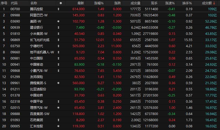Click the 成交量 column header
Screen dimensions: 220x130
click(135, 3)
